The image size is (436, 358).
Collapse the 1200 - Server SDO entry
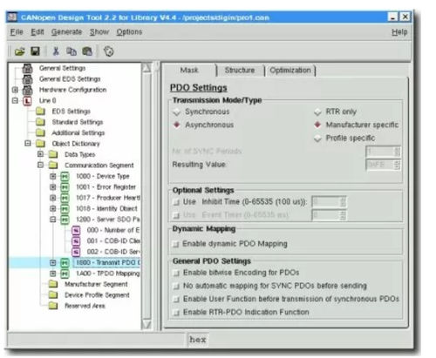click(x=52, y=220)
